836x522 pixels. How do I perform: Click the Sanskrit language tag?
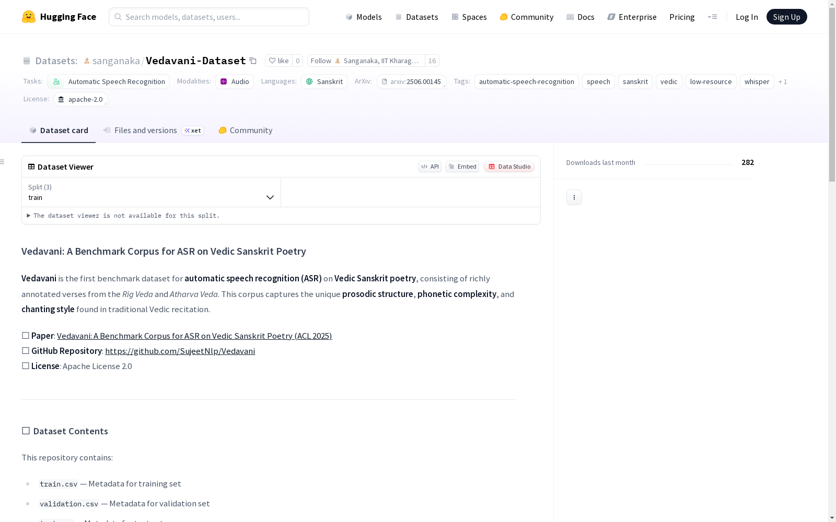pyautogui.click(x=324, y=81)
